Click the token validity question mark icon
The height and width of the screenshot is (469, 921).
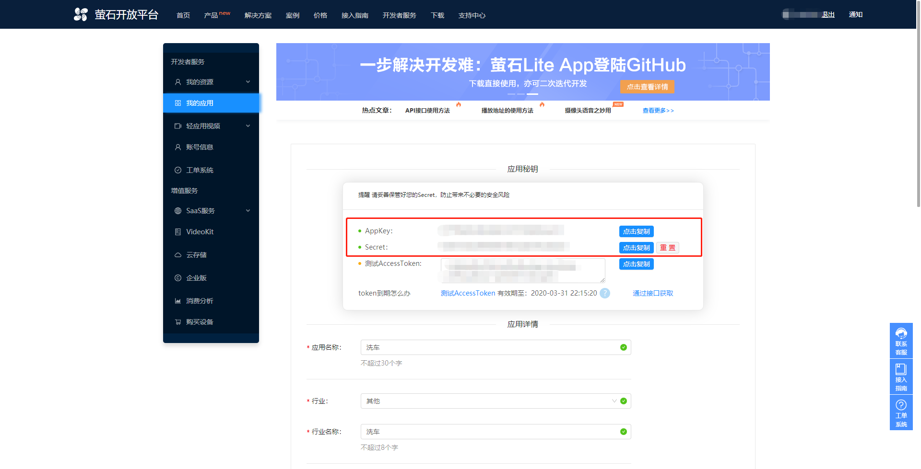[605, 293]
